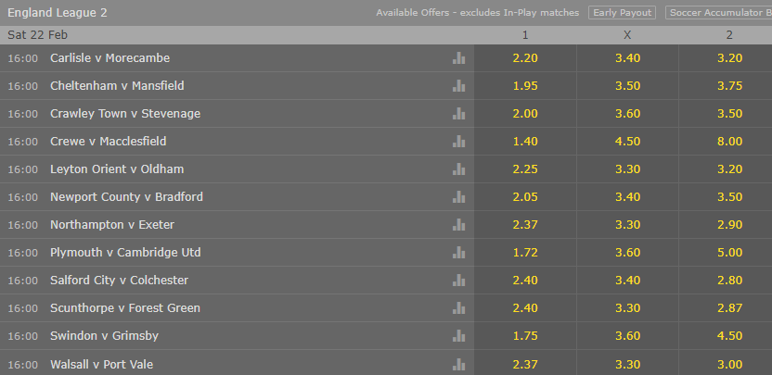
Task: Open the Northampton v Exeter match
Action: pos(112,225)
